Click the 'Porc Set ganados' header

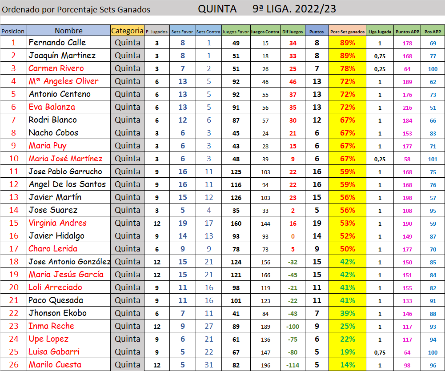pyautogui.click(x=347, y=31)
